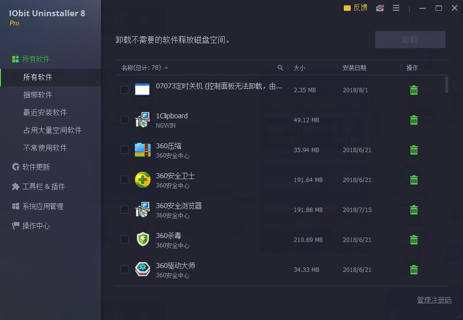
Task: Click the 卸载 button at top right
Action: coord(410,40)
